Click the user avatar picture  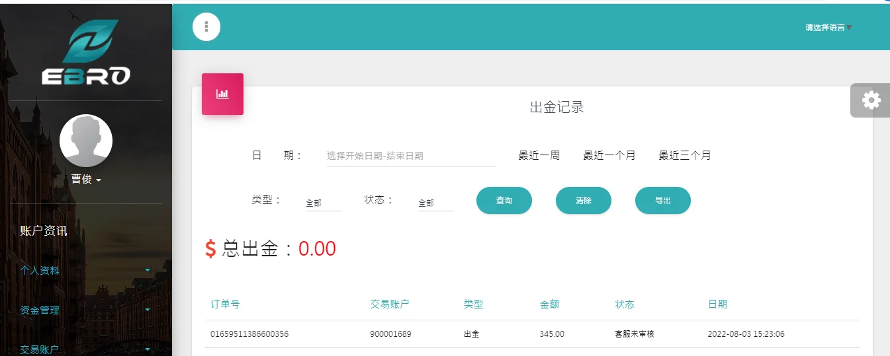coord(86,141)
